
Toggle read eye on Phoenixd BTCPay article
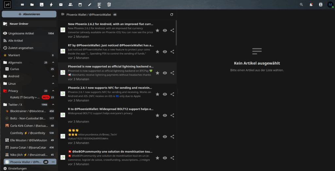click(x=165, y=73)
